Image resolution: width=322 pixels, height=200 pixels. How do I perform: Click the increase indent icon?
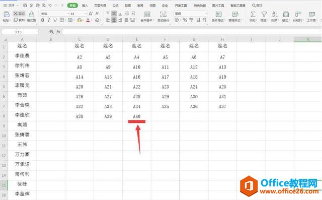click(x=133, y=14)
